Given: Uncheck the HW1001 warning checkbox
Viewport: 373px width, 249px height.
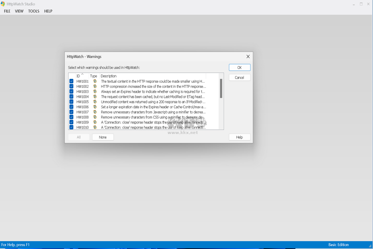Looking at the screenshot, I should [71, 81].
